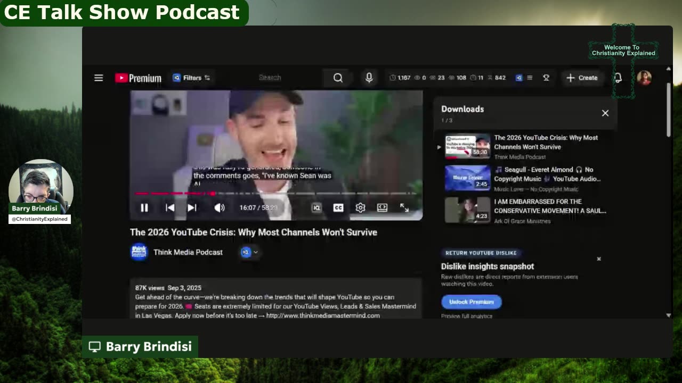Image resolution: width=682 pixels, height=383 pixels.
Task: Click the Create button
Action: pyautogui.click(x=582, y=78)
